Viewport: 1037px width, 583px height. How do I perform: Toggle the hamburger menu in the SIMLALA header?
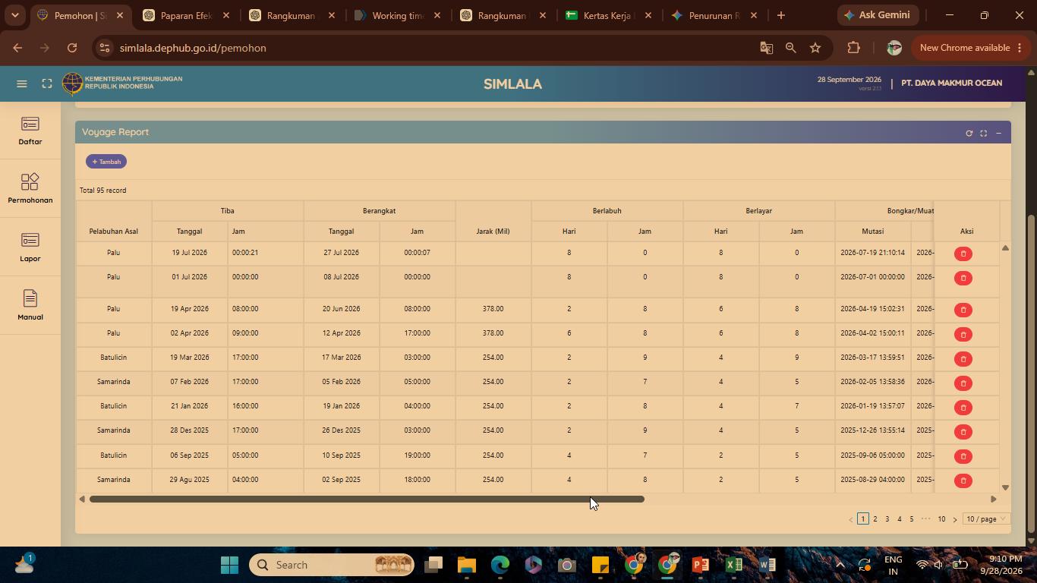[x=22, y=84]
